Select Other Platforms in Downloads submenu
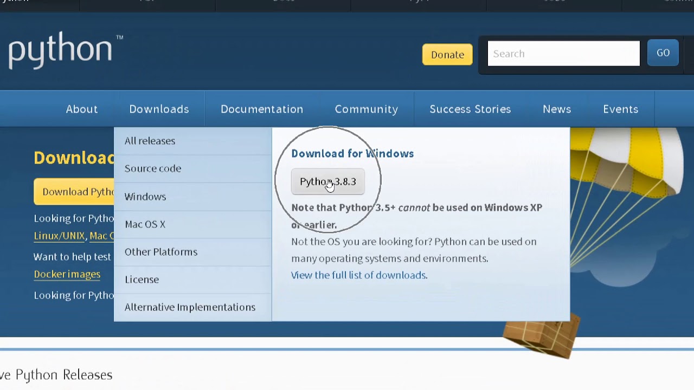The image size is (694, 390). point(192,252)
